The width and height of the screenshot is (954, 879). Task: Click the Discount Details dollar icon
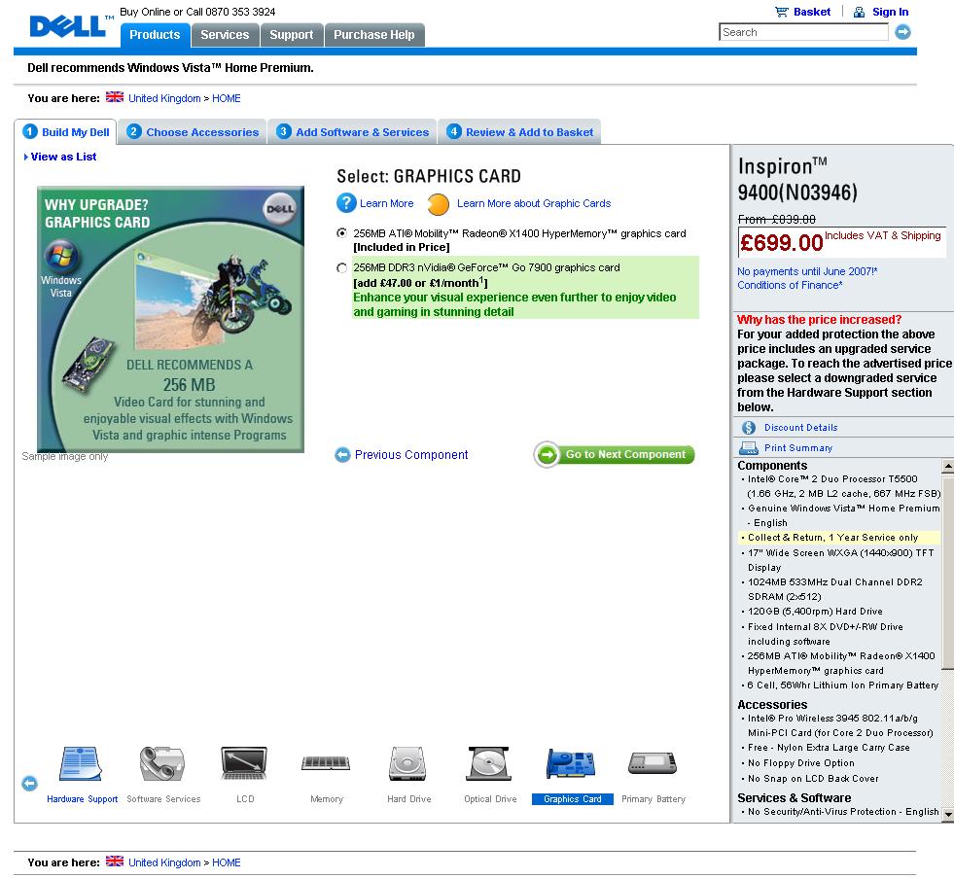point(749,428)
